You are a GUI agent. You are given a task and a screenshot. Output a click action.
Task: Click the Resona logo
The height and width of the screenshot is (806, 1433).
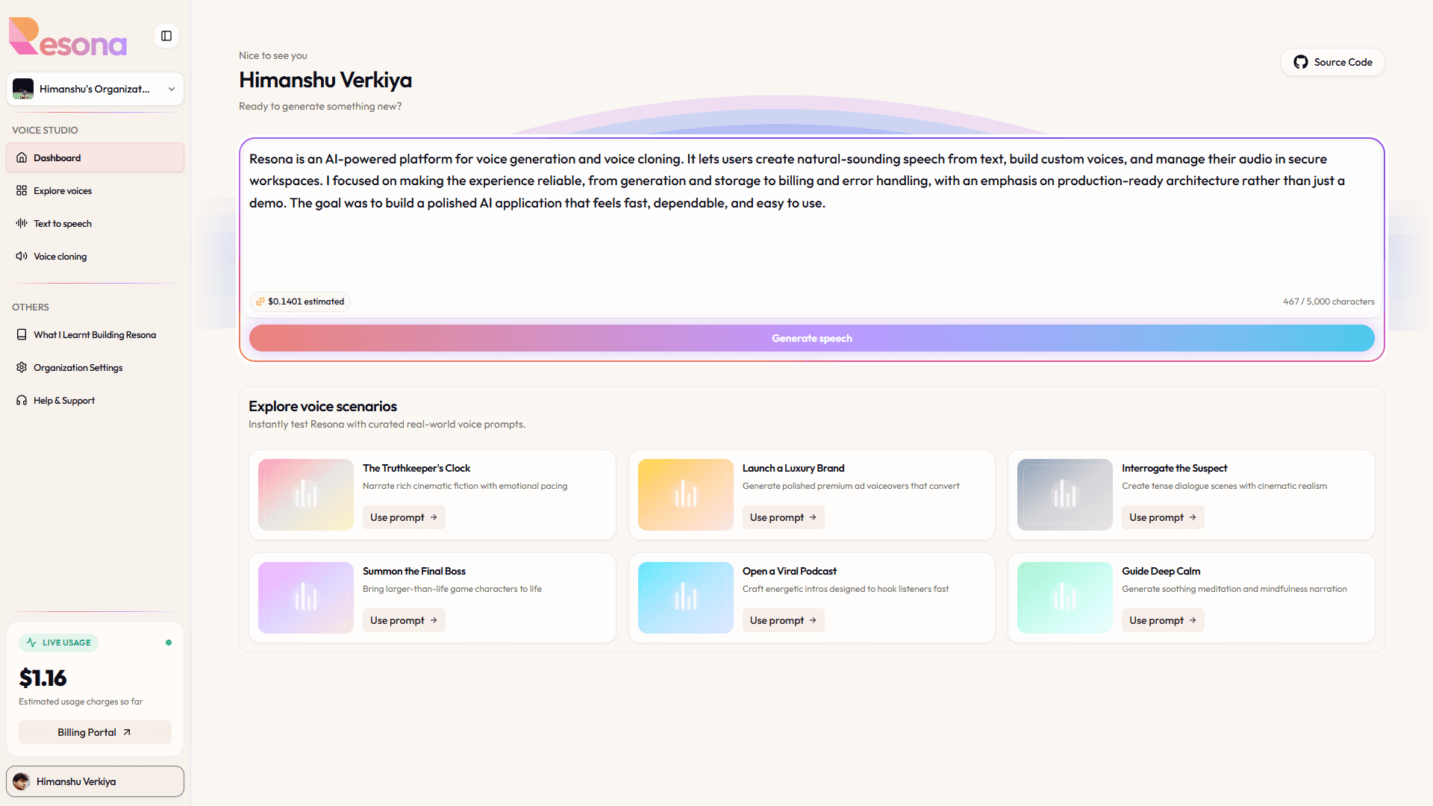point(68,37)
